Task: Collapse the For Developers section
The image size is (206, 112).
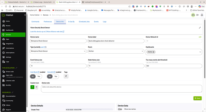Action: click(16, 68)
